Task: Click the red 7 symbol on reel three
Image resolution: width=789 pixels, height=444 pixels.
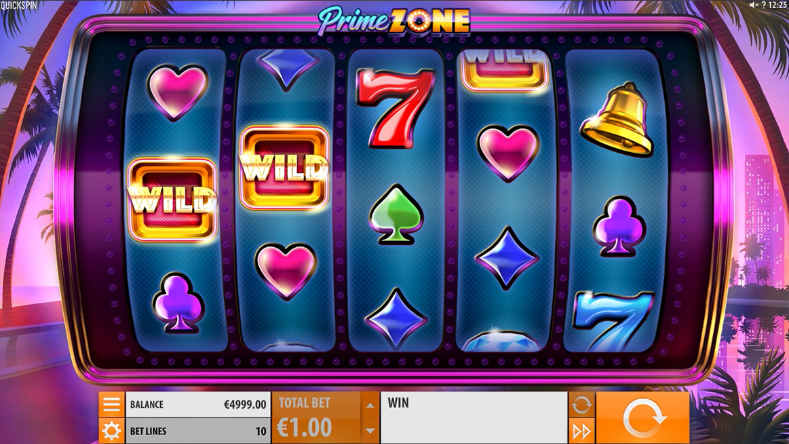Action: tap(395, 108)
